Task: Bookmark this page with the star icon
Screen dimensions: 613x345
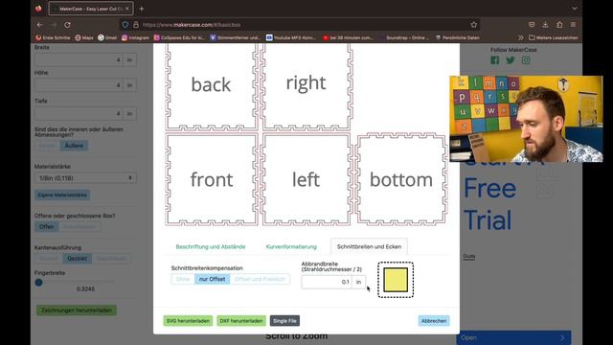Action: point(474,25)
